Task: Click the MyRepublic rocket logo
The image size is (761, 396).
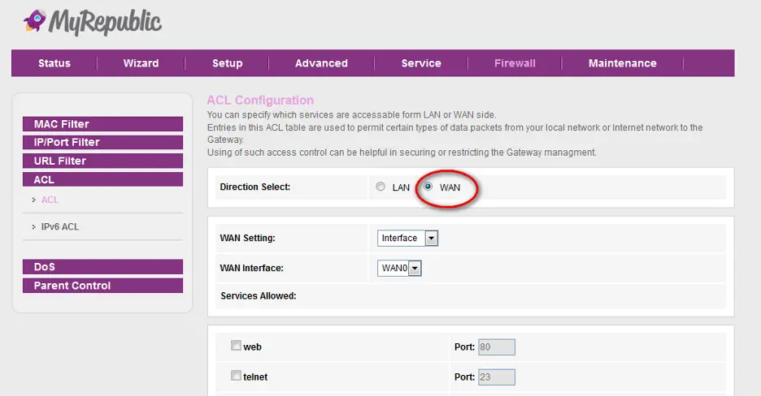Action: 35,20
